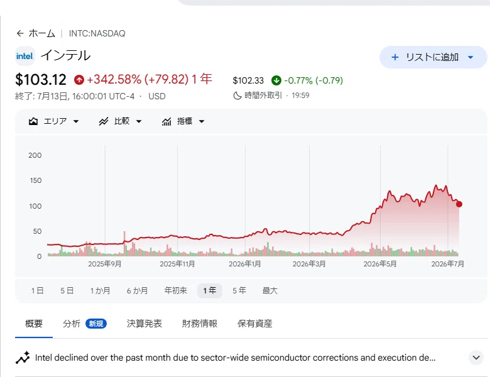
Task: Click the 比較 compare icon
Action: pyautogui.click(x=104, y=121)
